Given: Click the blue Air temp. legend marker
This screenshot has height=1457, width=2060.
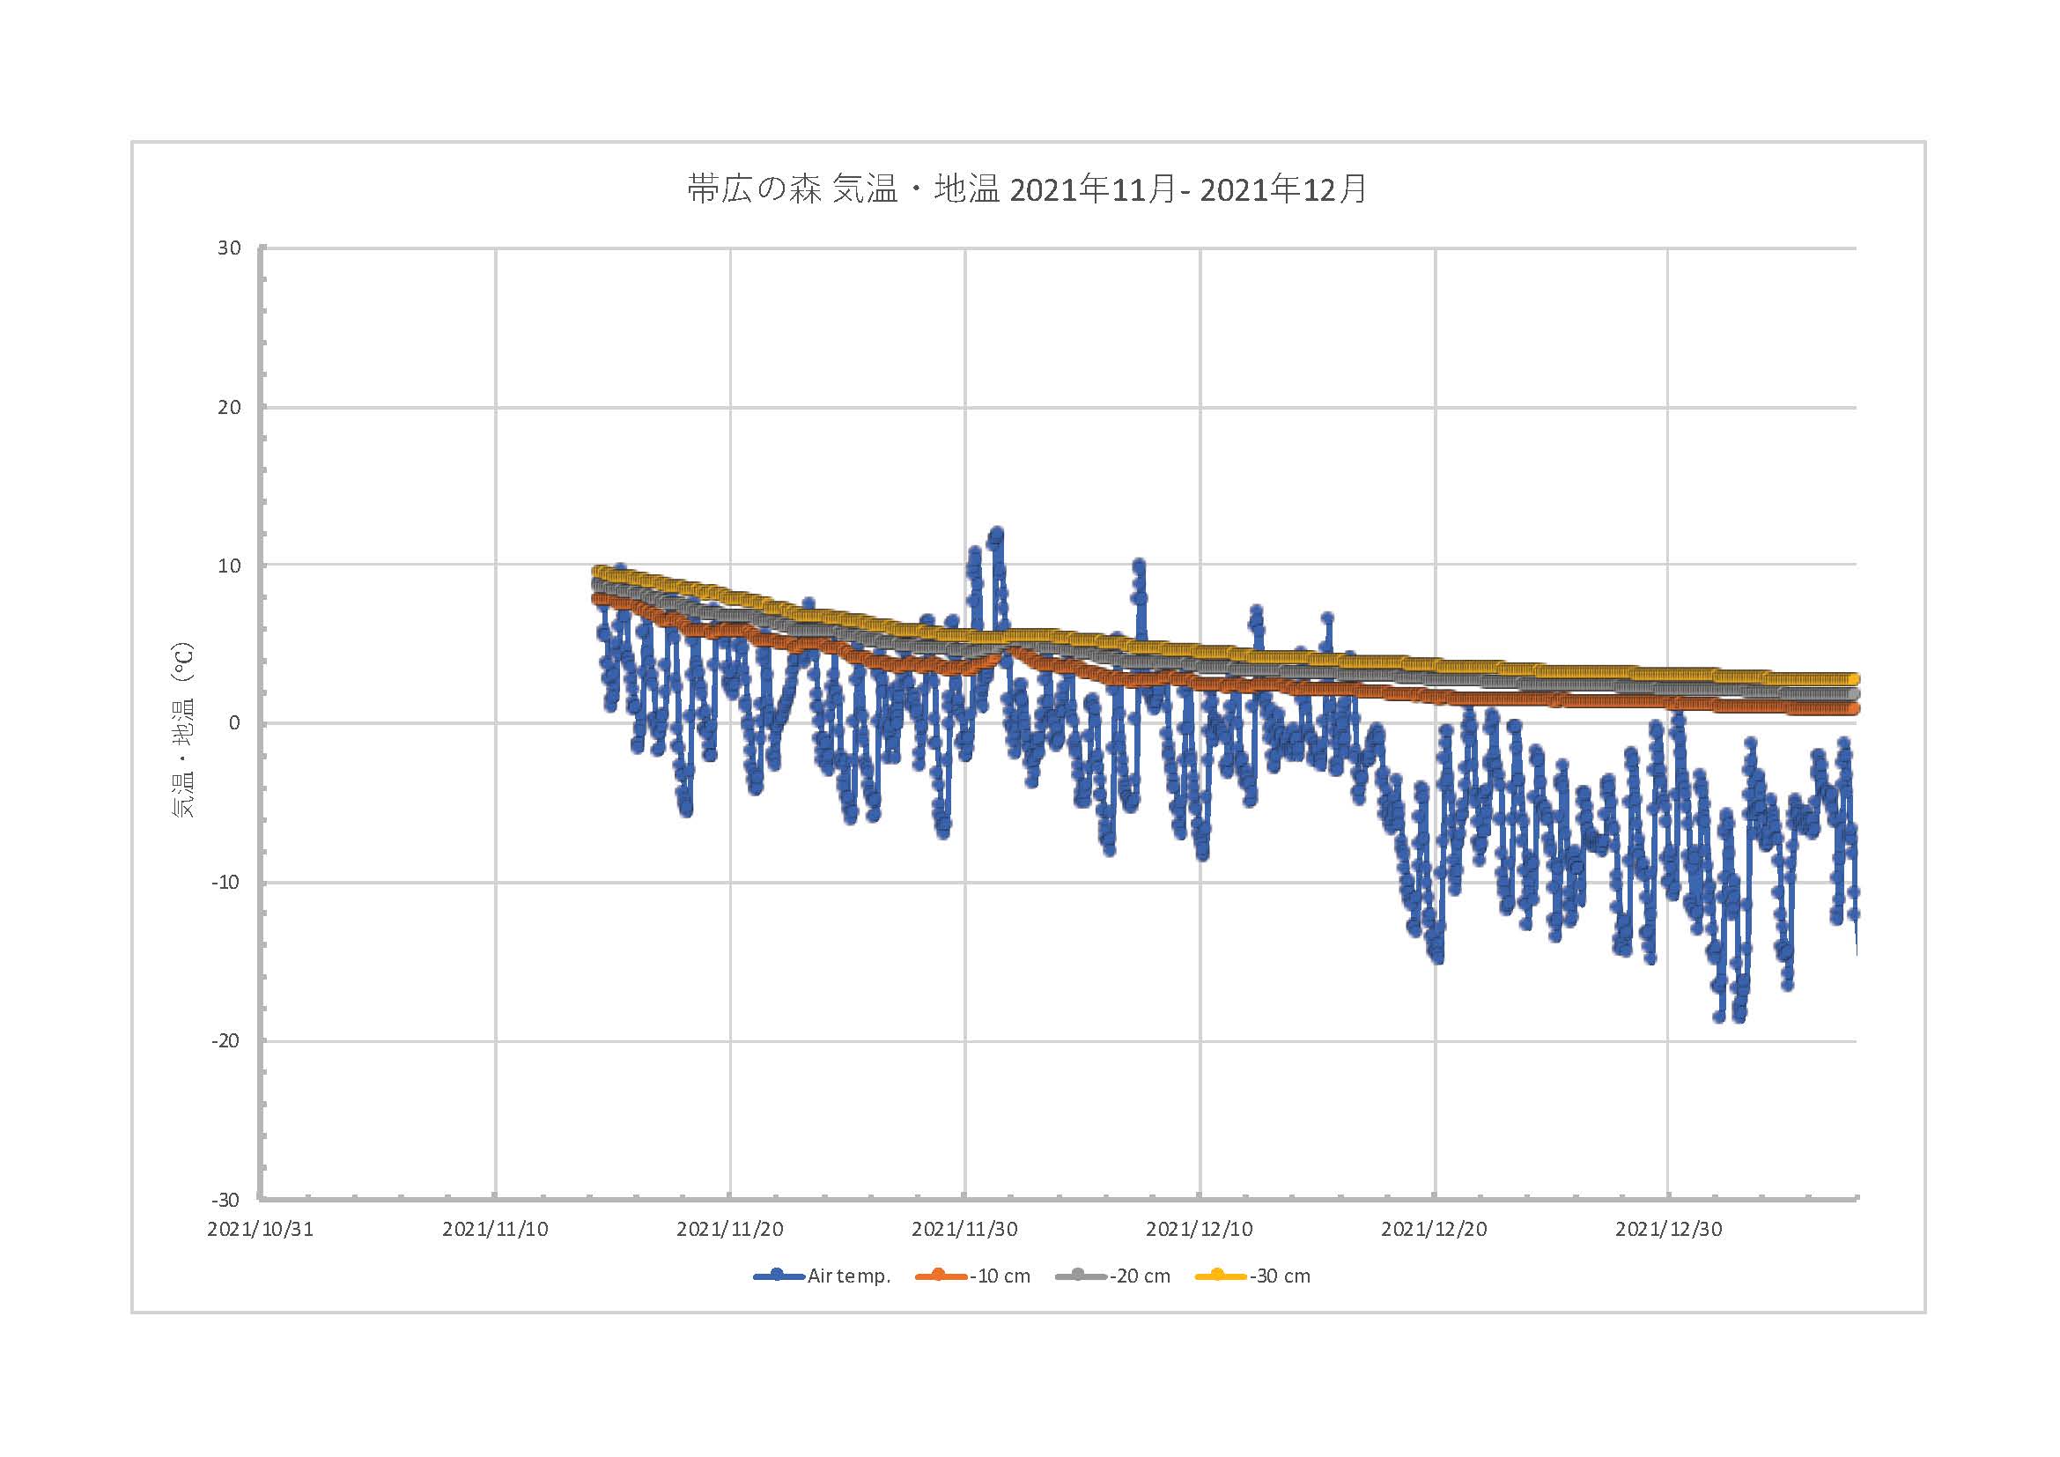Looking at the screenshot, I should [x=778, y=1275].
